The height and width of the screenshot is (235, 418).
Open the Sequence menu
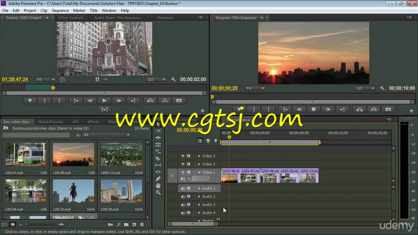(60, 10)
